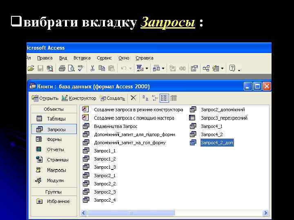Open the Relationships diagram icon
294x220 pixels.
[x=206, y=68]
